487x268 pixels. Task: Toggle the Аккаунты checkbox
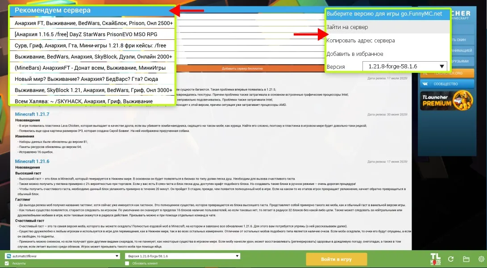point(7,264)
